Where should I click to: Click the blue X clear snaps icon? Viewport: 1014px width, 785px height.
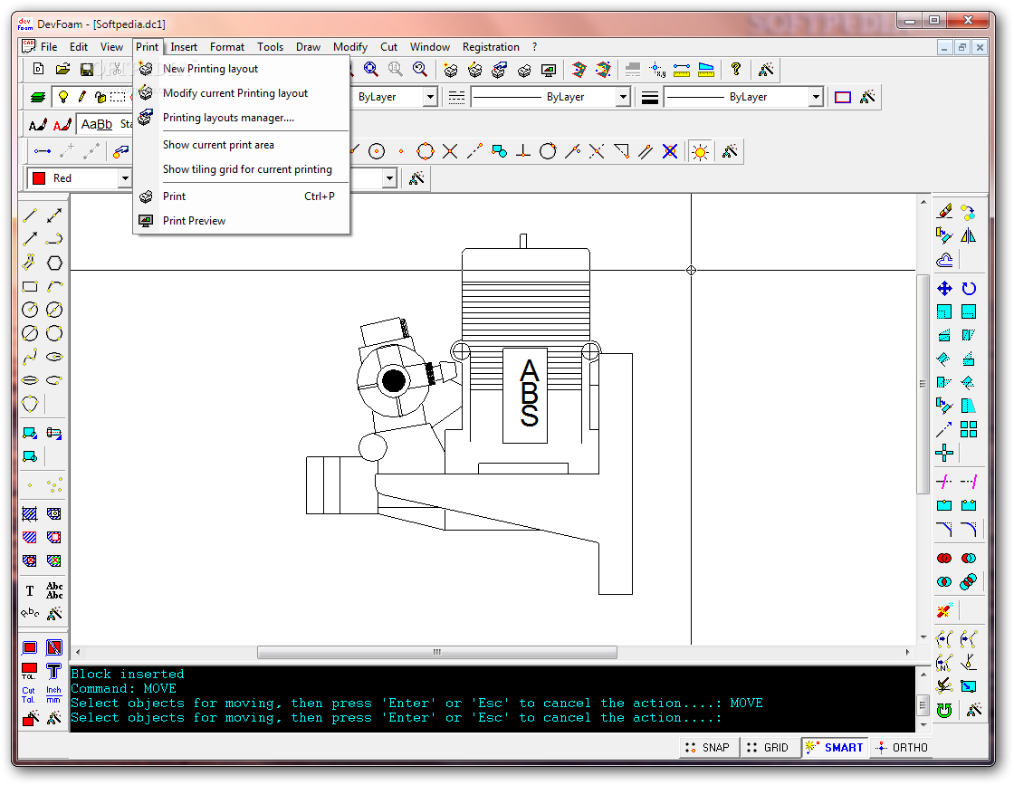pyautogui.click(x=670, y=151)
